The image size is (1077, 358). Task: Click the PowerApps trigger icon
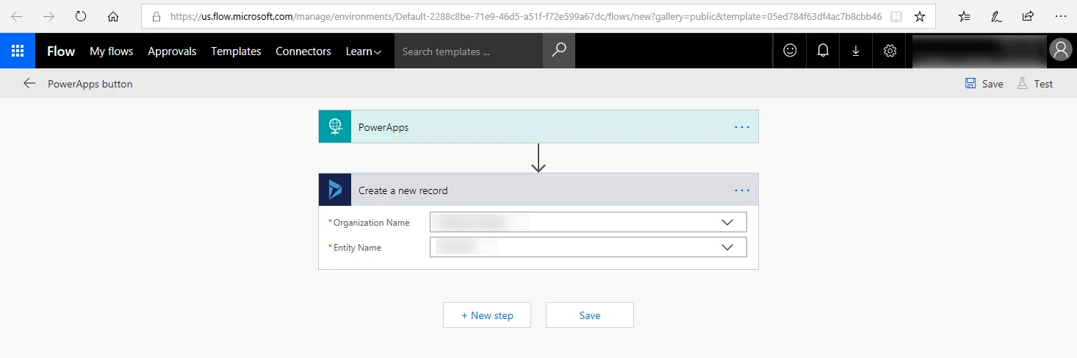335,126
